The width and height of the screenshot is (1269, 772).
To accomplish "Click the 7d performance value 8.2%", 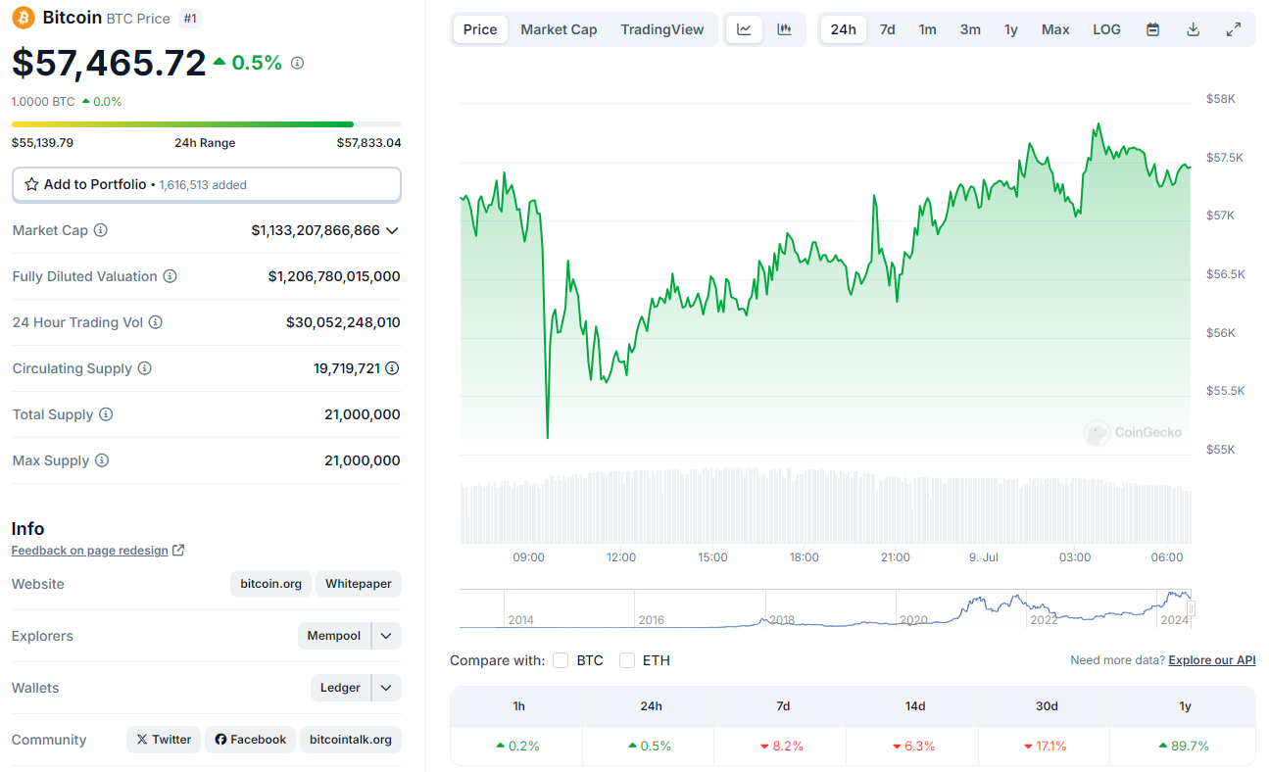I will pyautogui.click(x=782, y=747).
